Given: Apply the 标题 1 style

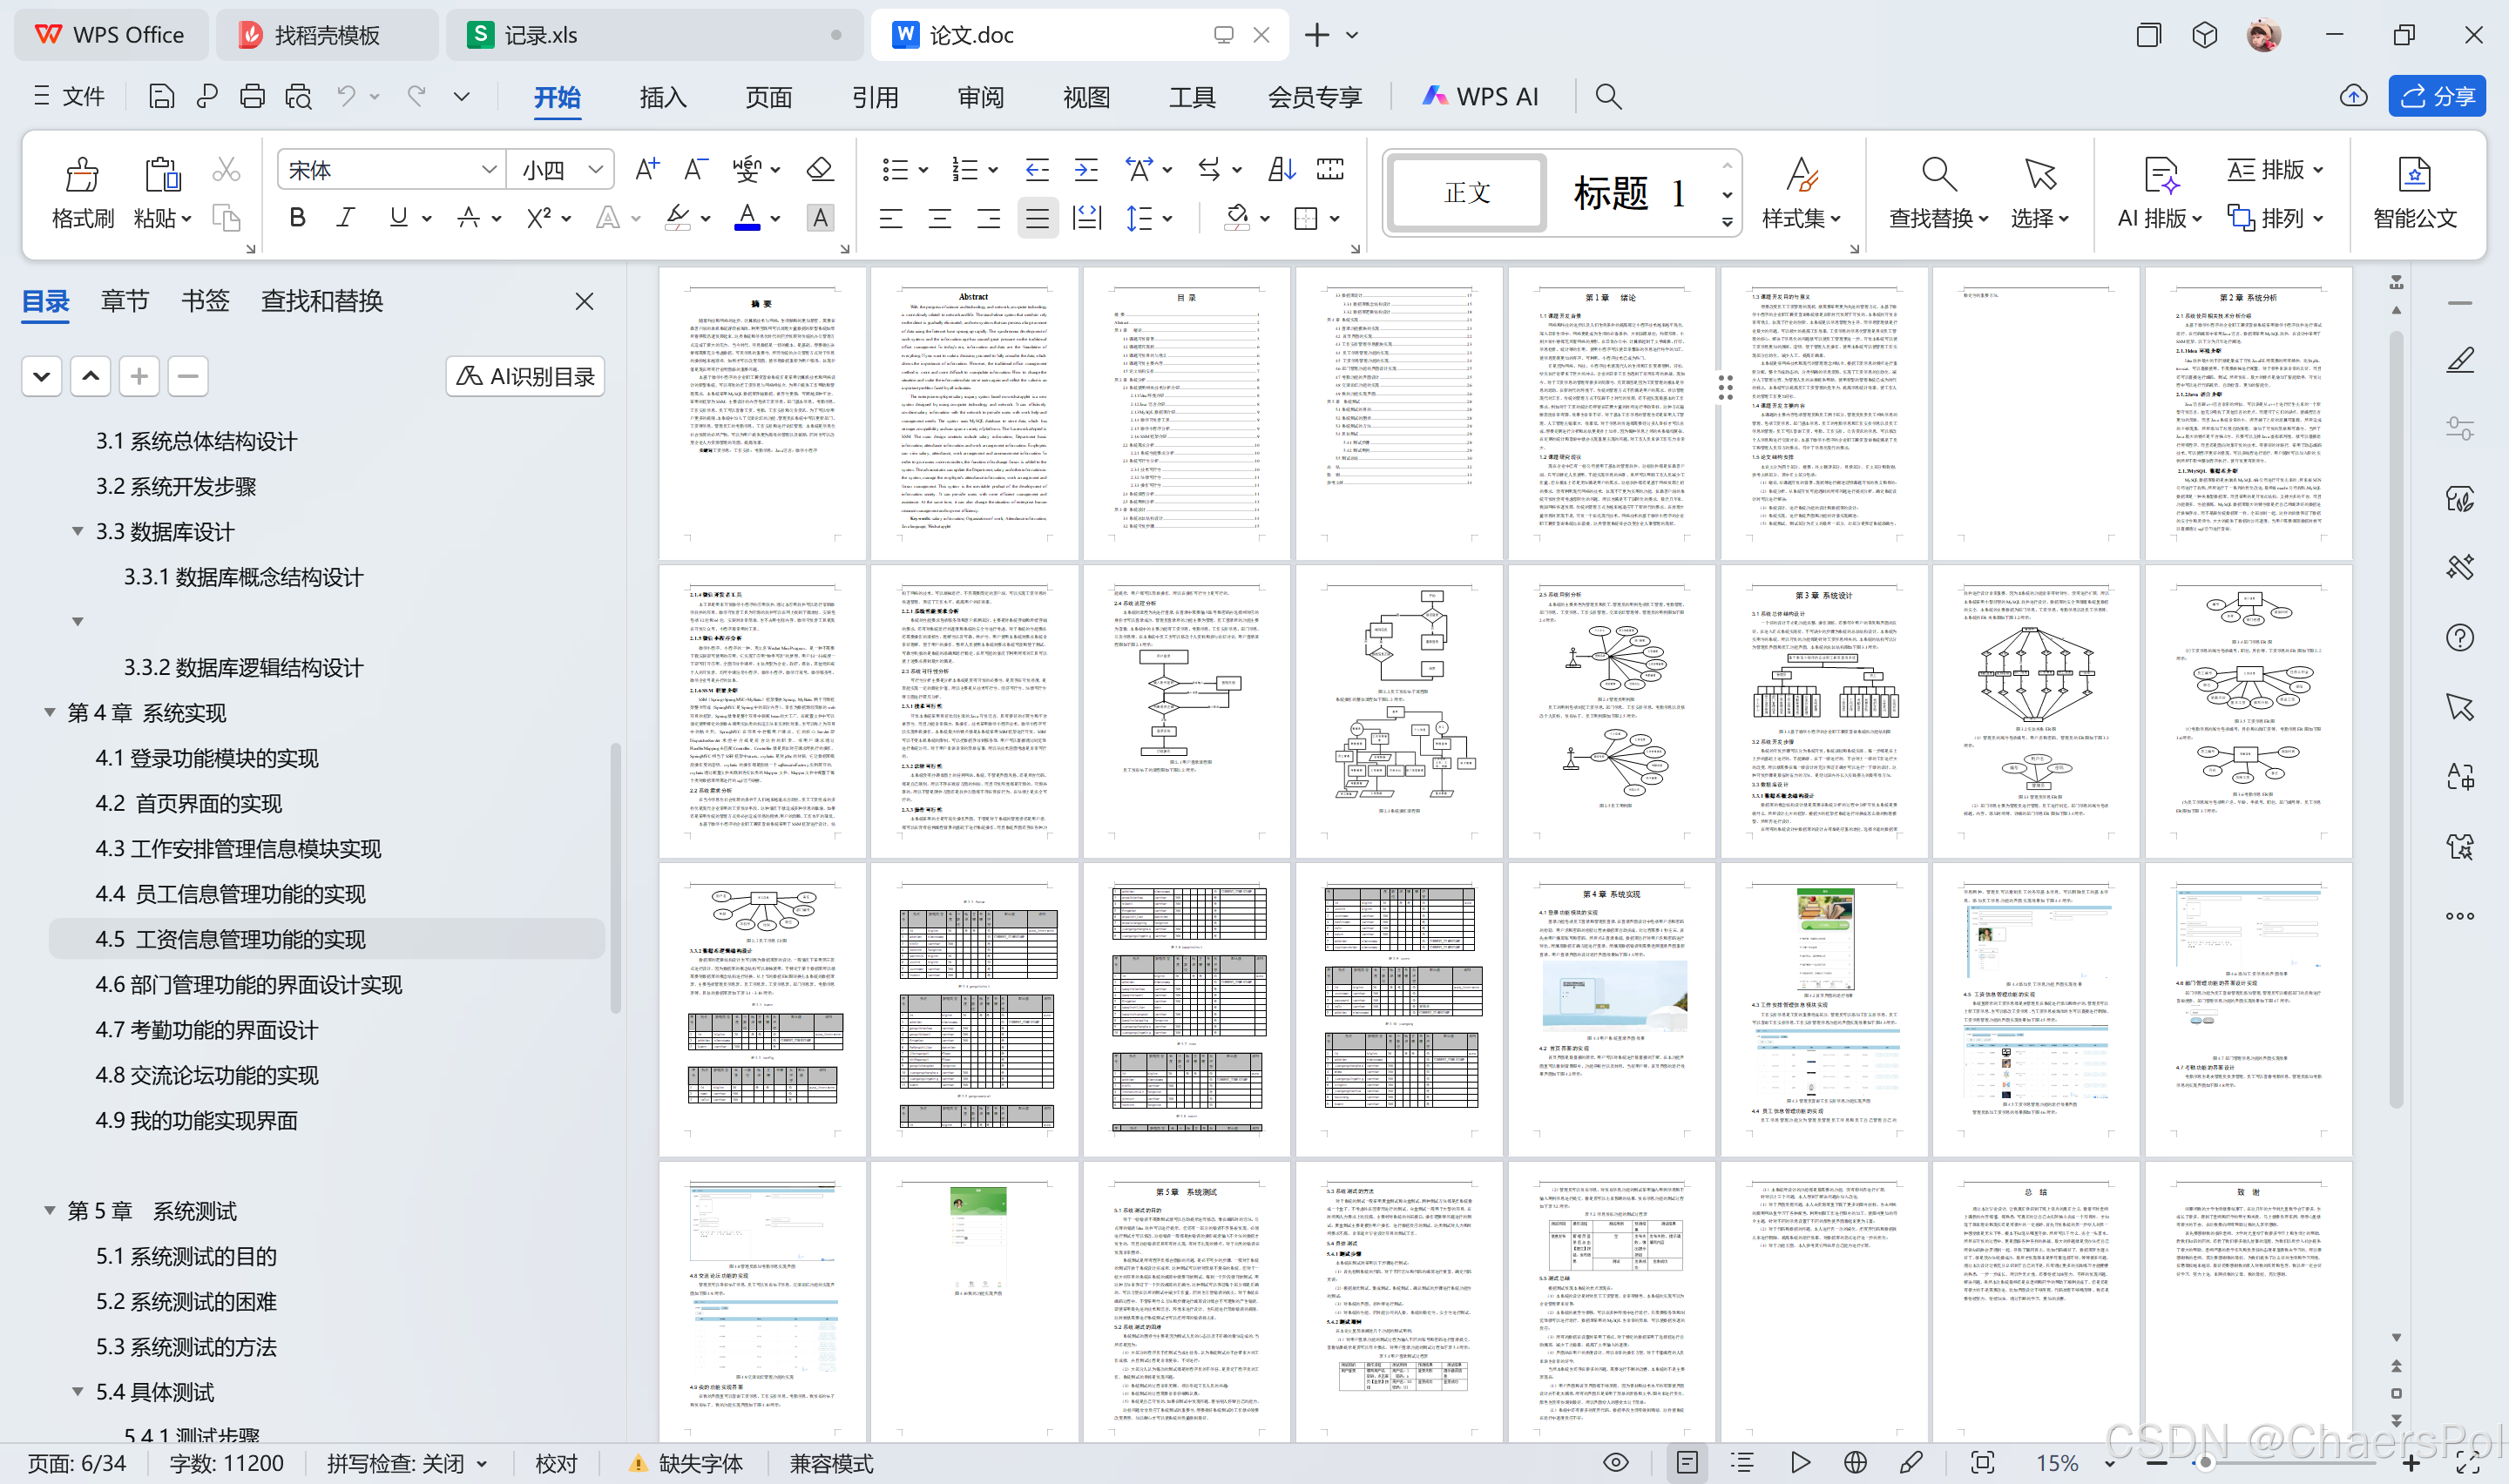Looking at the screenshot, I should pos(1629,192).
